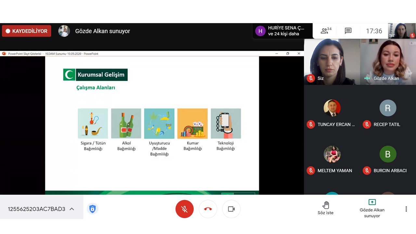
Task: Click Gözde Alkan's presenter avatar in top bar
Action: [x=64, y=31]
